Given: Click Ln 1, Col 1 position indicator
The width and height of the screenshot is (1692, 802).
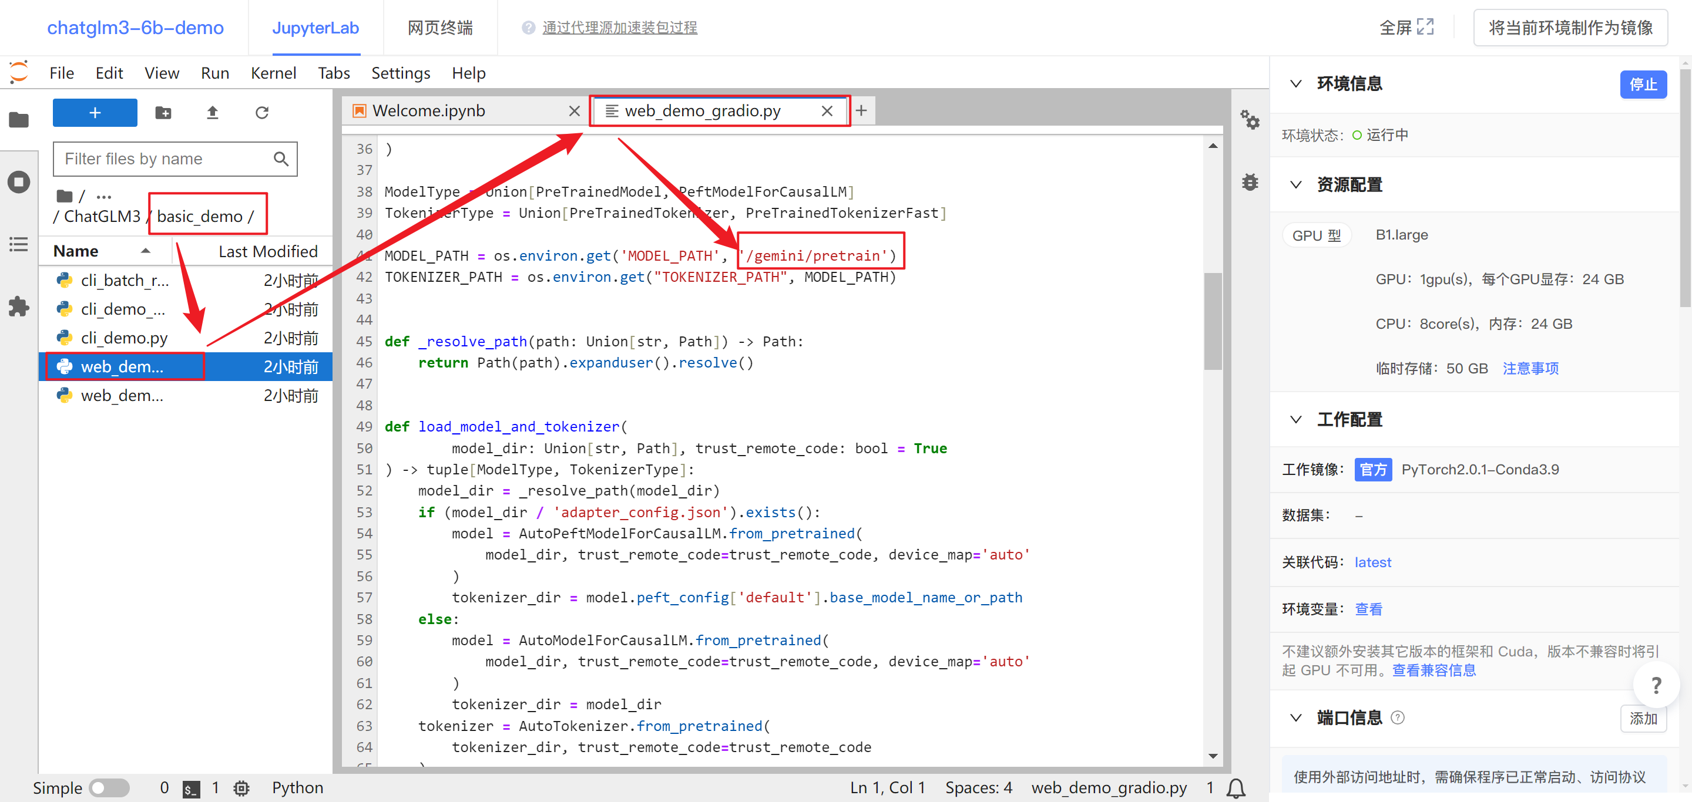Looking at the screenshot, I should pos(887,787).
